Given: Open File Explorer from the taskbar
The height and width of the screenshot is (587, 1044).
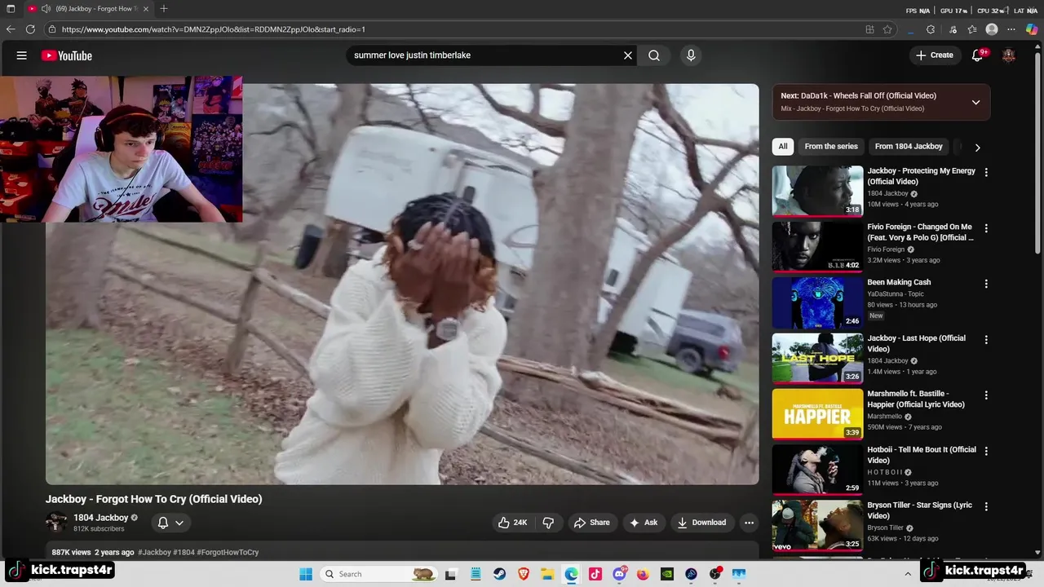Looking at the screenshot, I should 547,574.
